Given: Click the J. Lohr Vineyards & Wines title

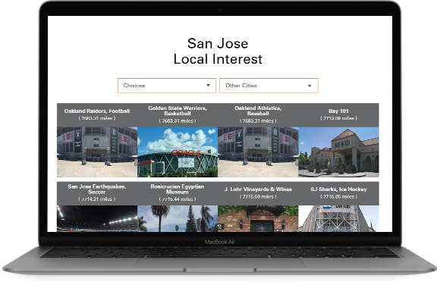Looking at the screenshot, I should click(x=258, y=189).
